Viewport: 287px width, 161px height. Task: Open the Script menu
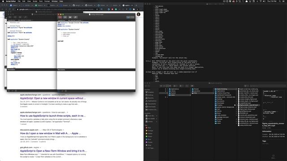pos(35,1)
